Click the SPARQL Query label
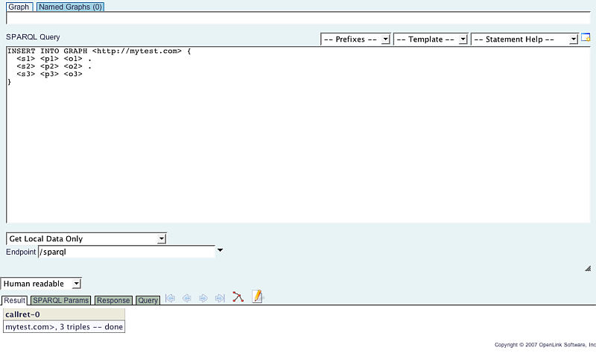The width and height of the screenshot is (596, 359). [33, 36]
